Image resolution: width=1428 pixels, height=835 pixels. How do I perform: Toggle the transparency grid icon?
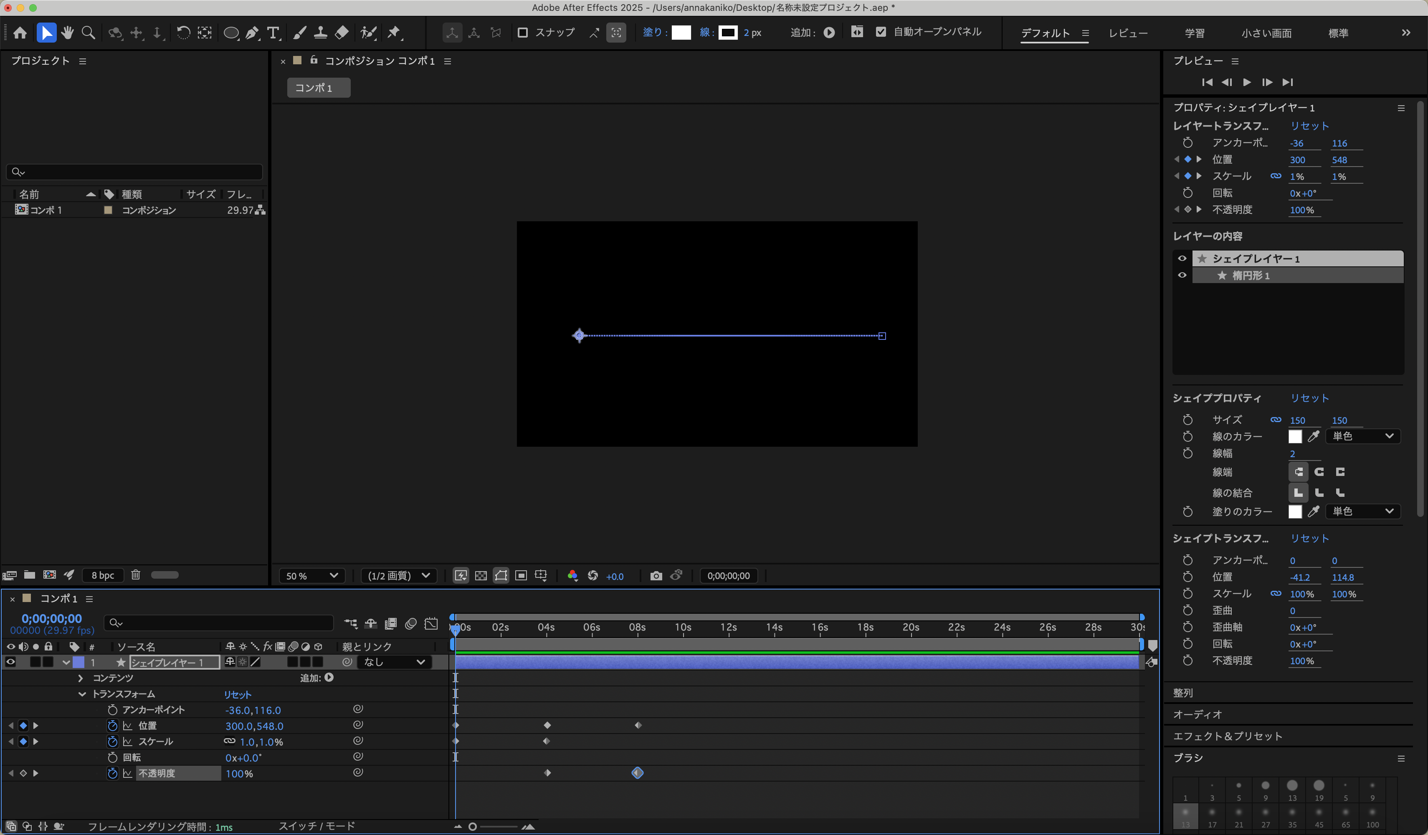(x=481, y=576)
